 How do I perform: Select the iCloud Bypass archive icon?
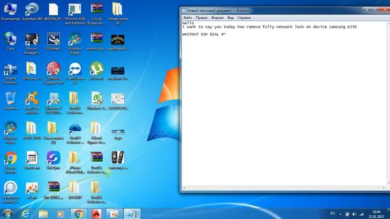coord(96,13)
